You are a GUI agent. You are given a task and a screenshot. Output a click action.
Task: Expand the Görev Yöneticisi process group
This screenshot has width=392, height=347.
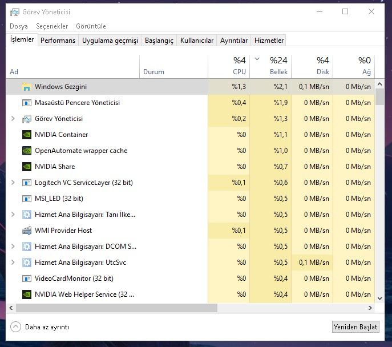pos(13,119)
